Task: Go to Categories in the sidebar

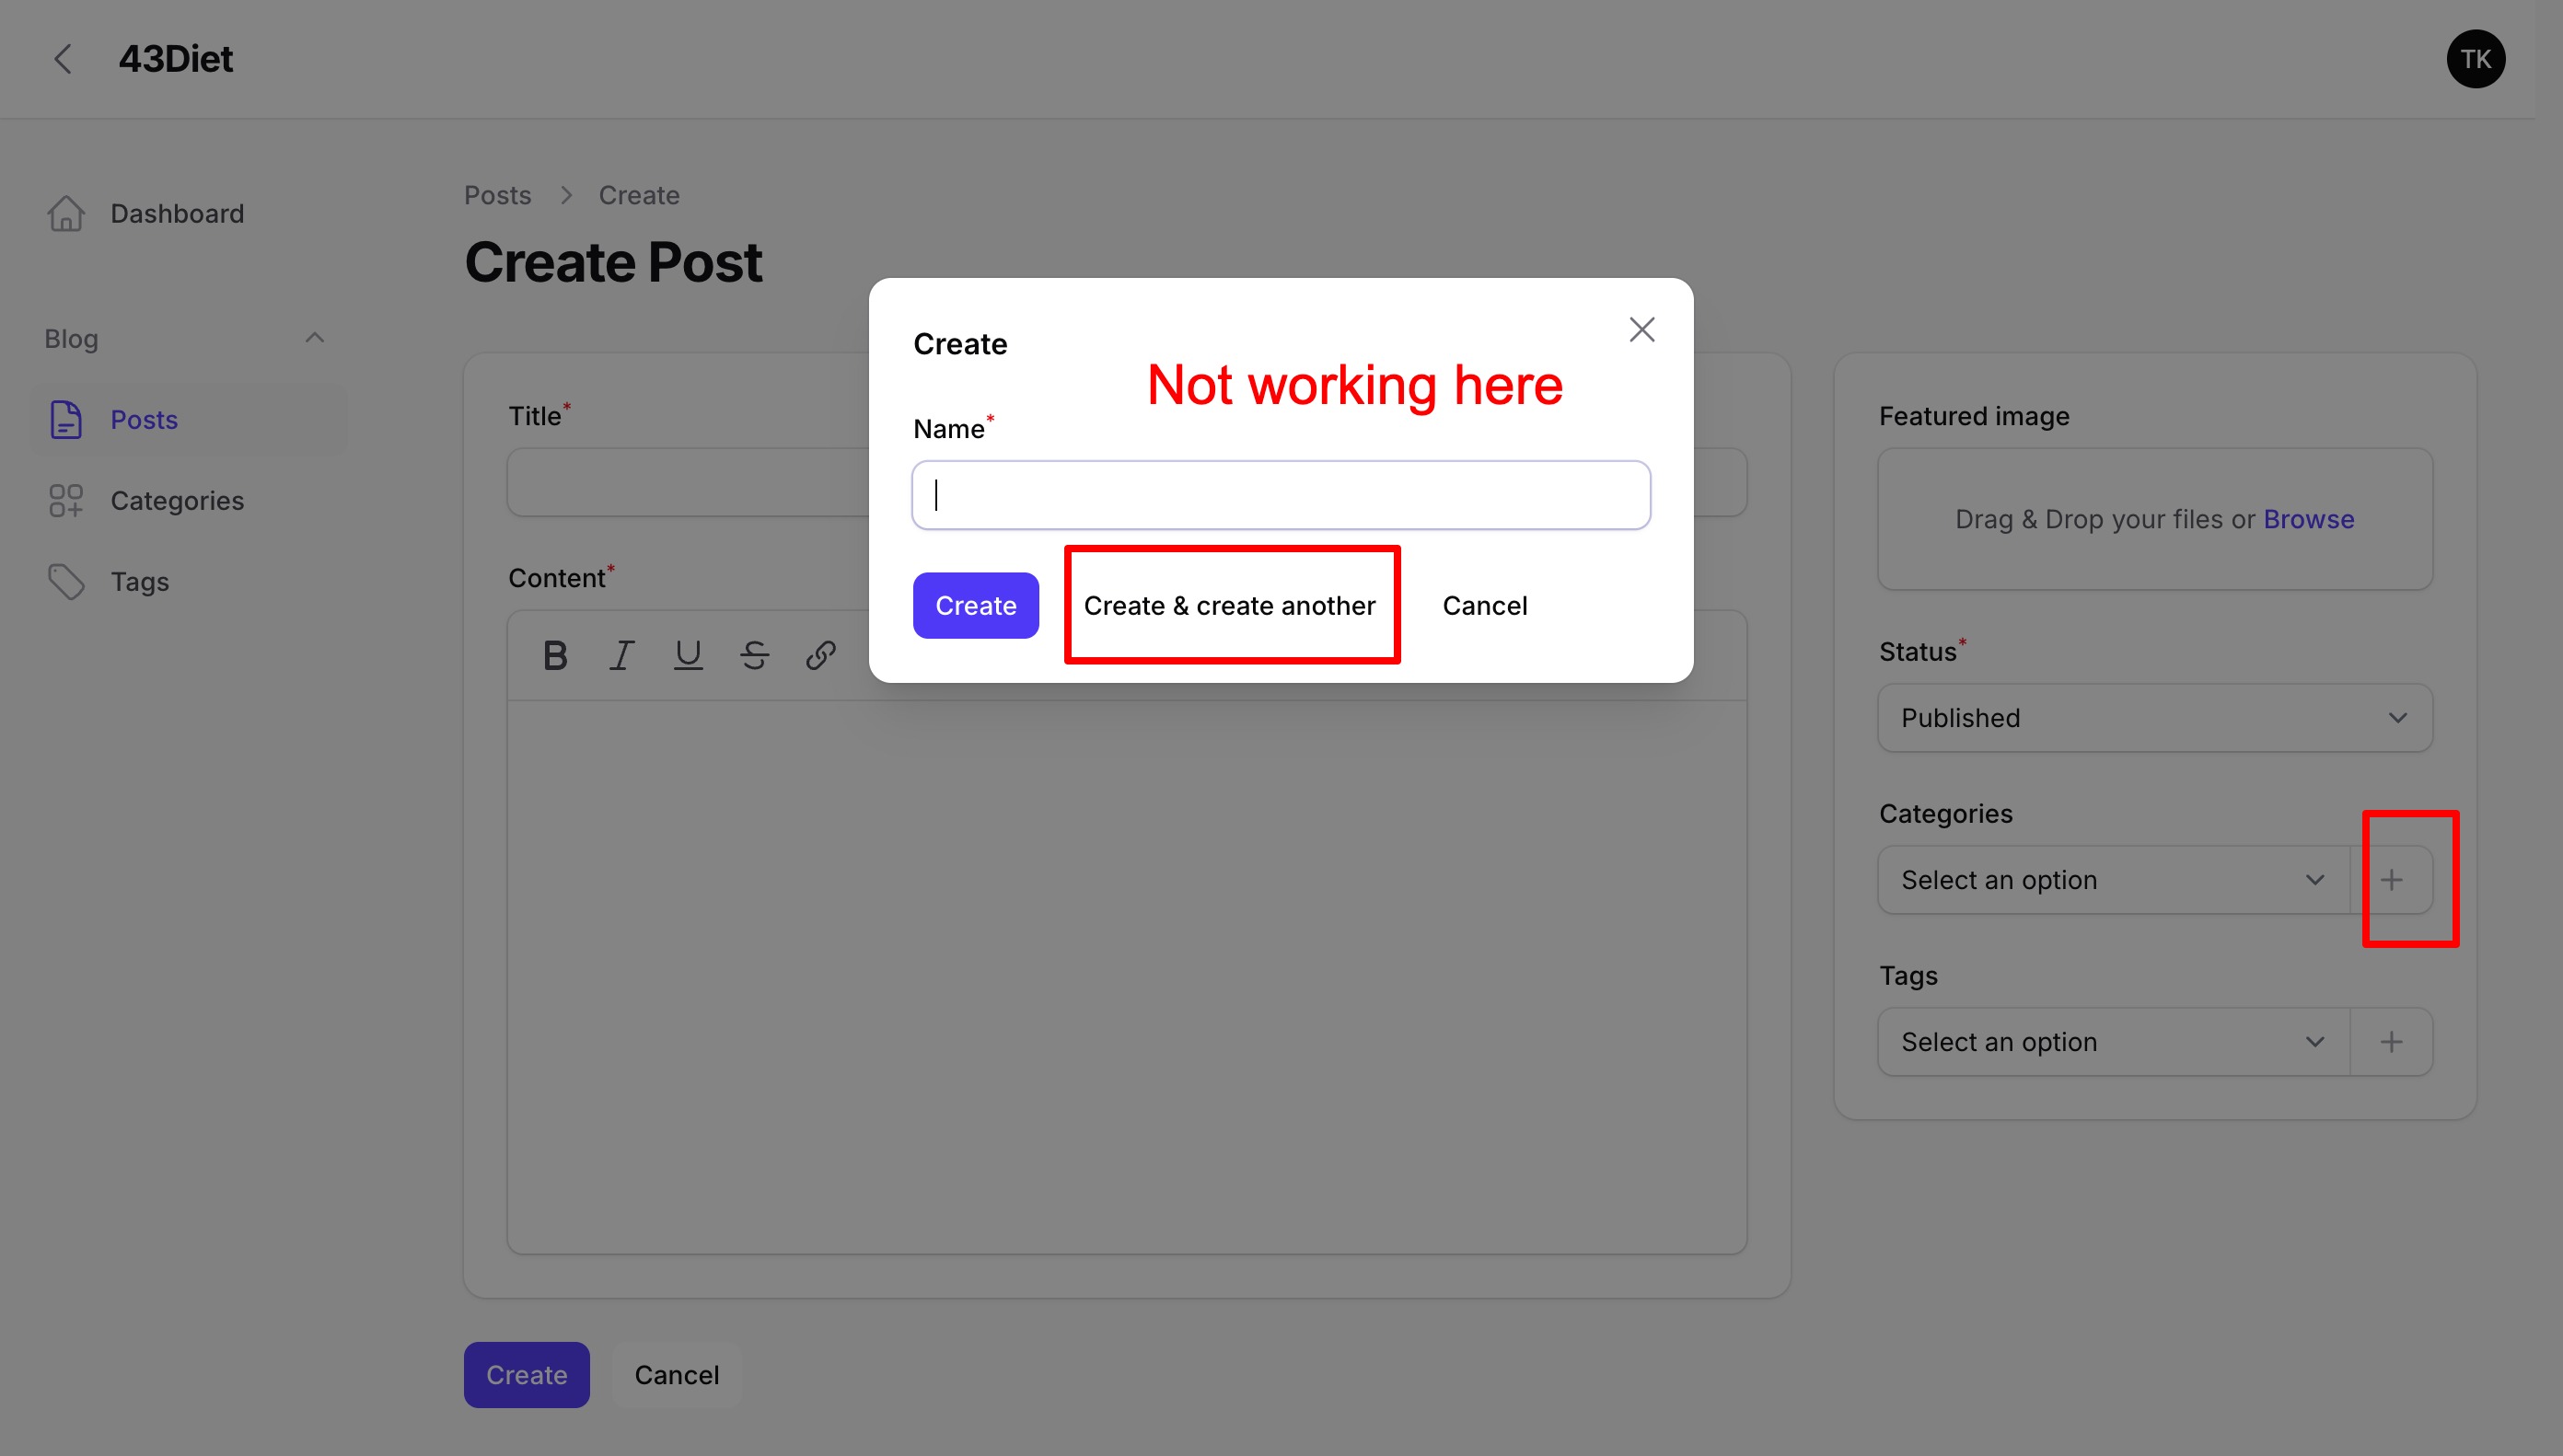Action: pos(176,500)
